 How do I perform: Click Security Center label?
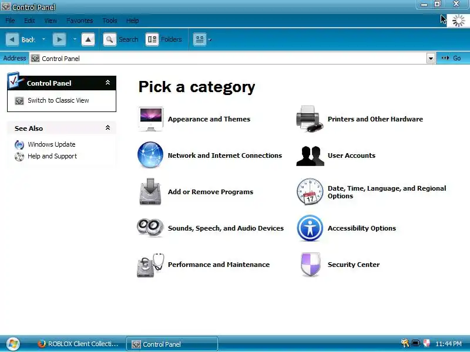click(354, 265)
